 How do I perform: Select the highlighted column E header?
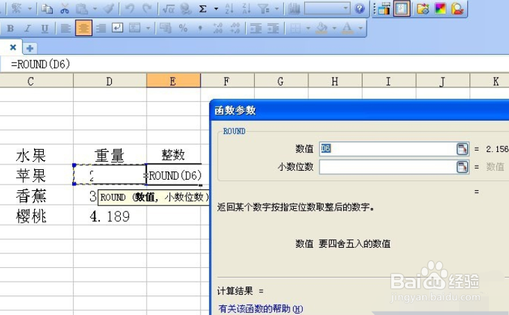[174, 81]
